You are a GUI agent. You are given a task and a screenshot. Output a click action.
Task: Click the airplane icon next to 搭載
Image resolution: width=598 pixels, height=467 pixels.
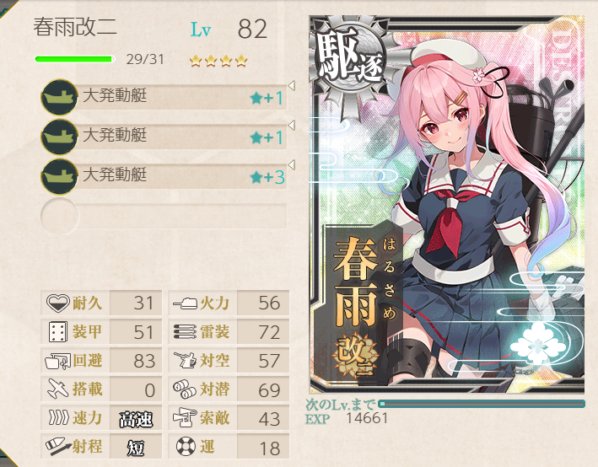[x=58, y=389]
